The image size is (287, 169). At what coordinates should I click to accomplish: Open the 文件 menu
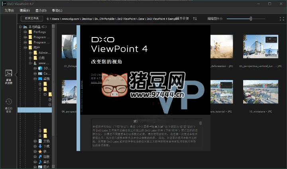point(9,10)
